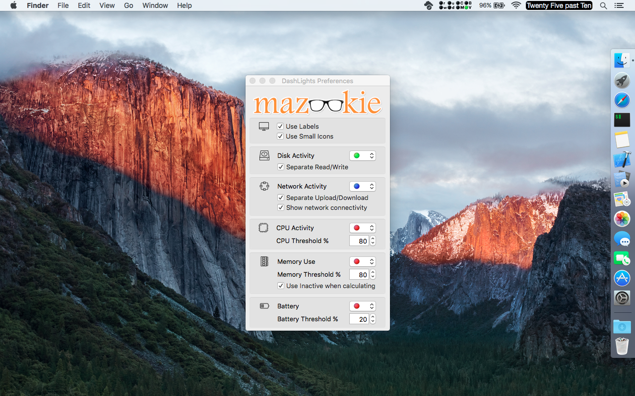Image resolution: width=635 pixels, height=396 pixels.
Task: Click the Memory Use label
Action: click(296, 261)
